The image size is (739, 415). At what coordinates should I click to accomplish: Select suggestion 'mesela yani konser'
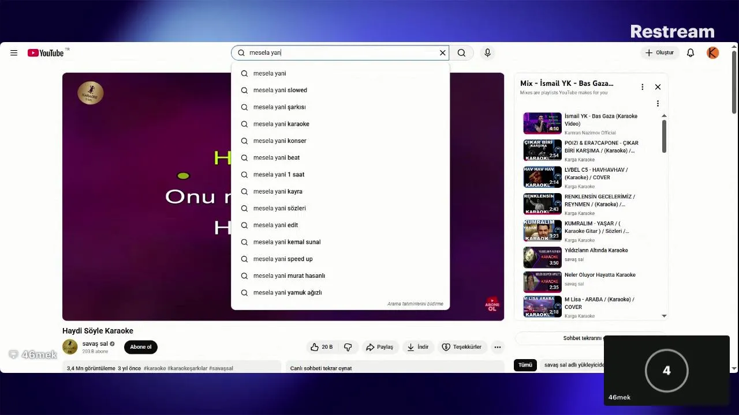pos(340,141)
